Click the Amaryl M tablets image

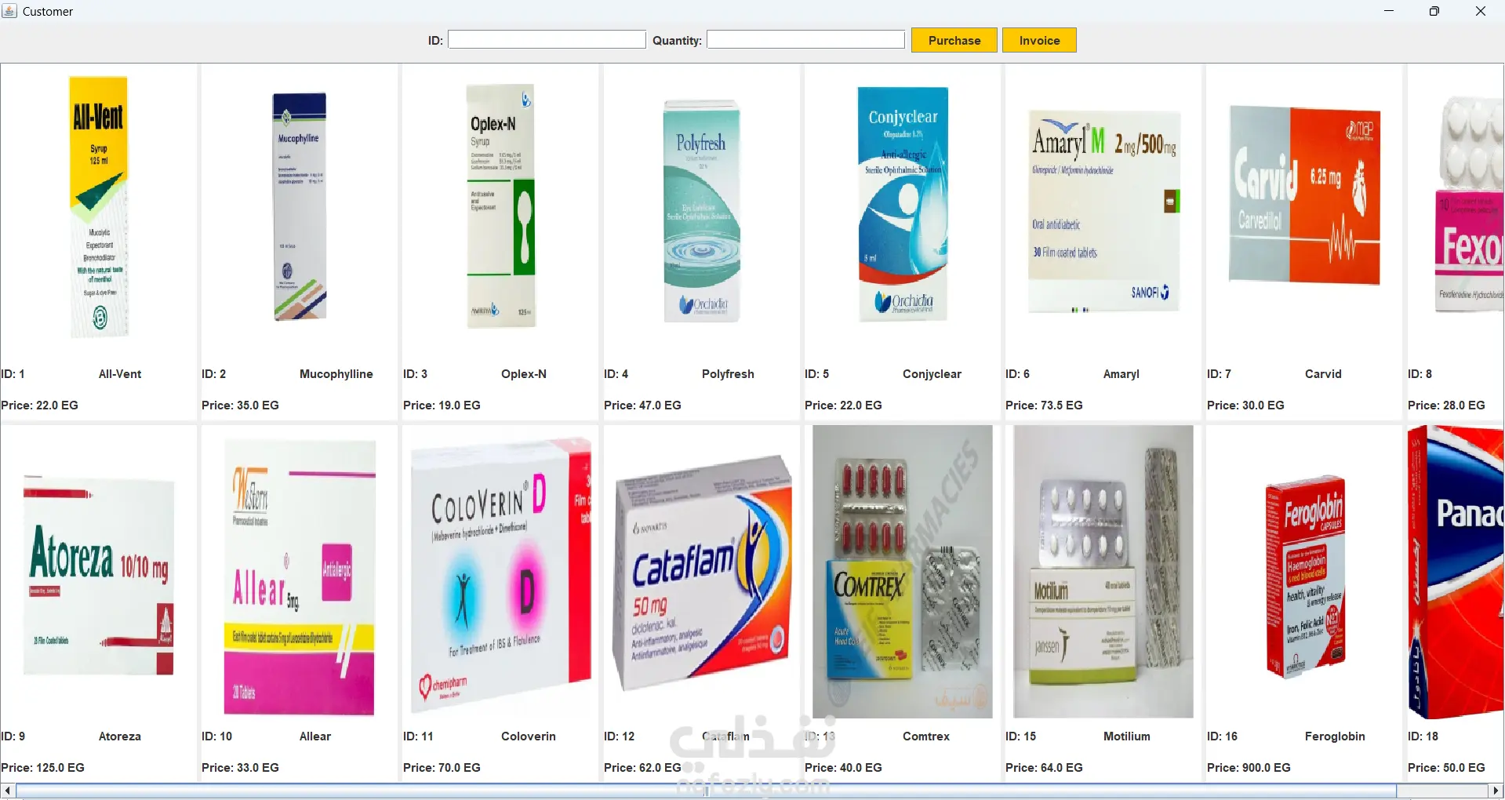[1103, 210]
